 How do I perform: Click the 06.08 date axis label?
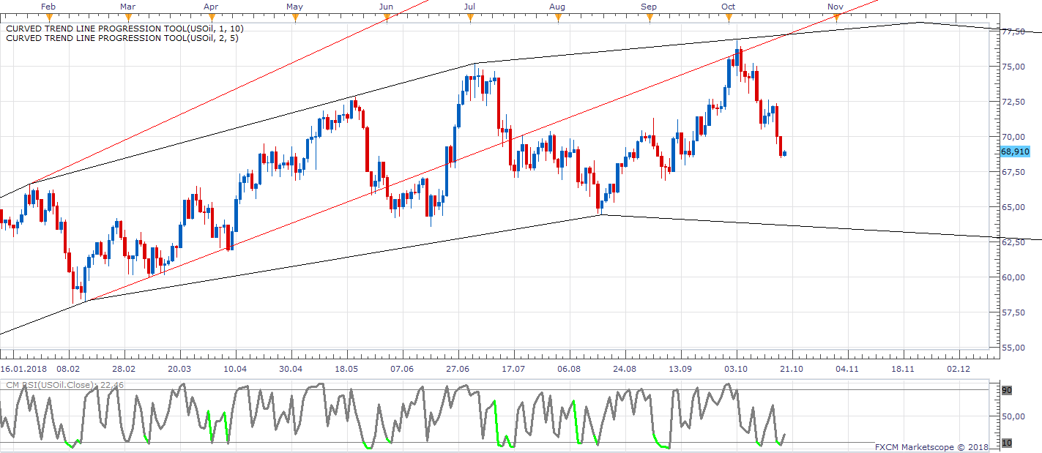point(569,369)
